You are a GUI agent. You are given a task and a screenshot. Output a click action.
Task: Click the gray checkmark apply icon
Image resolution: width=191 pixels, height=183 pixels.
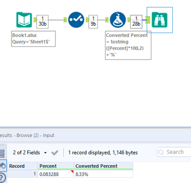[54, 153]
